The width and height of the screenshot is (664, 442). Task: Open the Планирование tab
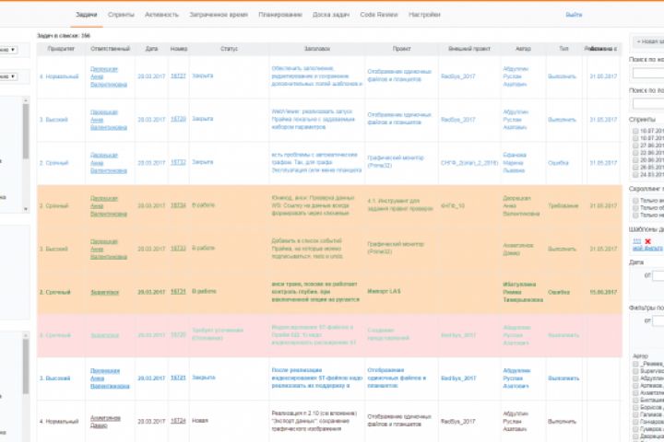[280, 15]
